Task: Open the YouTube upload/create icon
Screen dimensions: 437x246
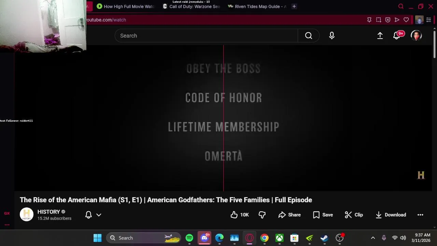Action: pos(380,36)
